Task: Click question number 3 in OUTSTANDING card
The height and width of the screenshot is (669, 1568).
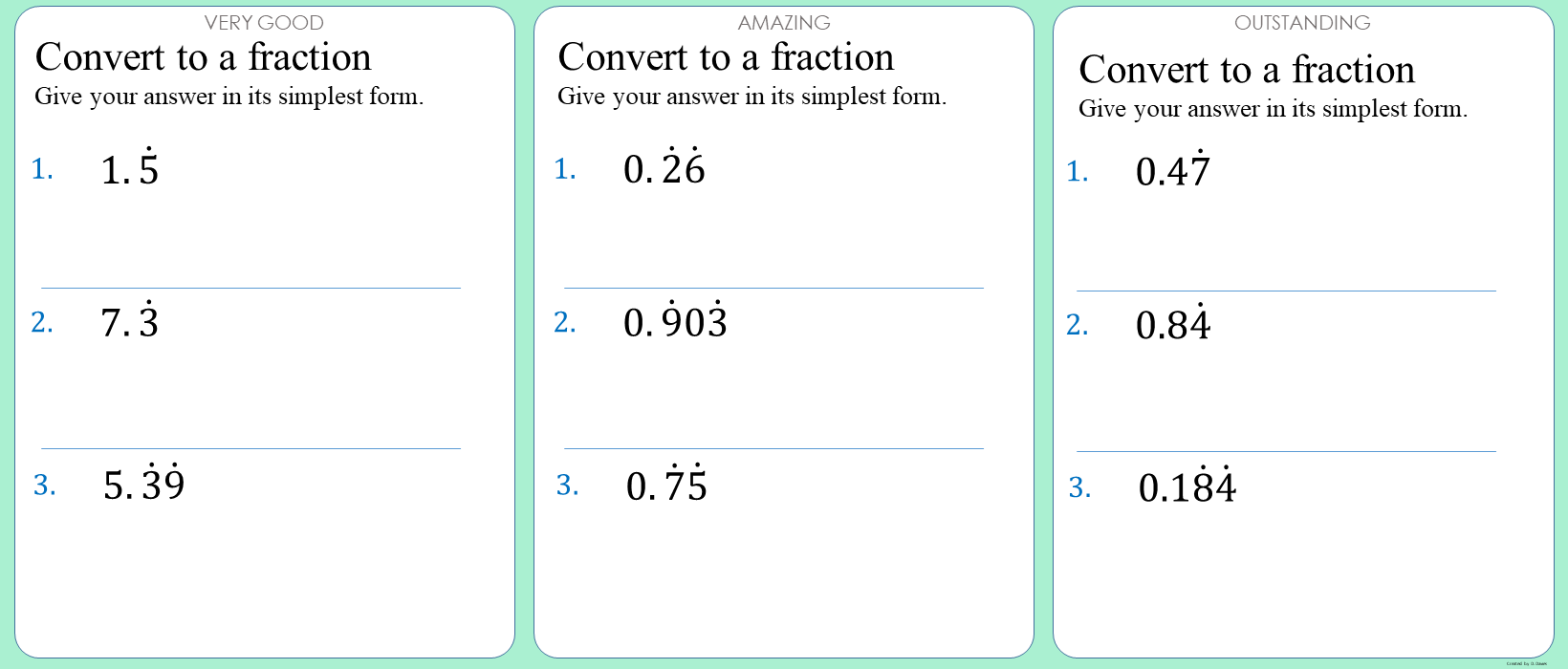Action: click(x=1079, y=488)
